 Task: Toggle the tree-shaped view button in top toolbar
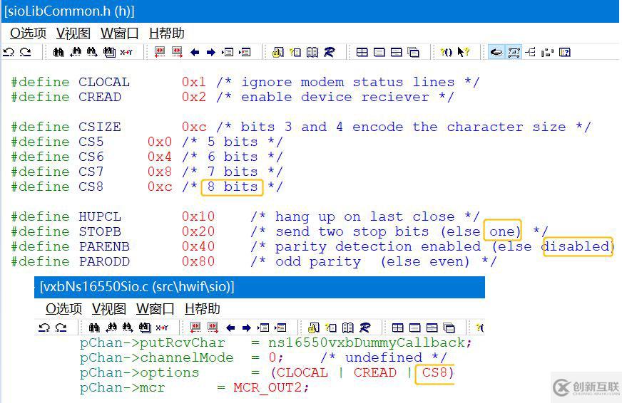coord(531,52)
